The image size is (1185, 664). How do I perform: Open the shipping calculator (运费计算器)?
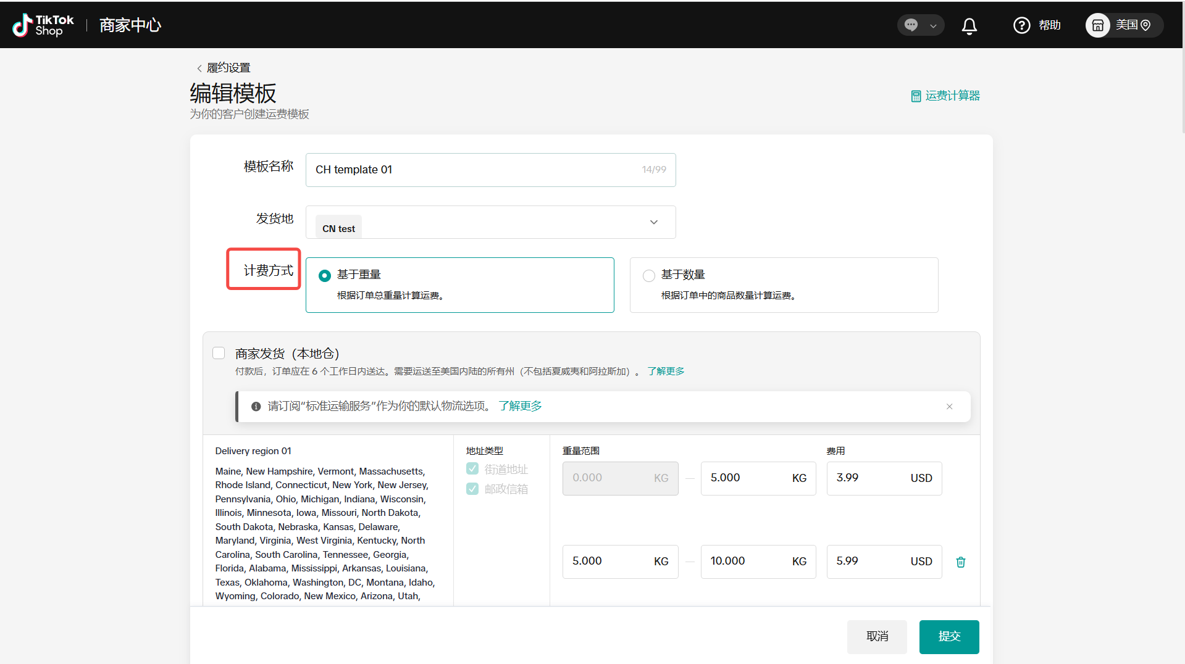pos(945,96)
